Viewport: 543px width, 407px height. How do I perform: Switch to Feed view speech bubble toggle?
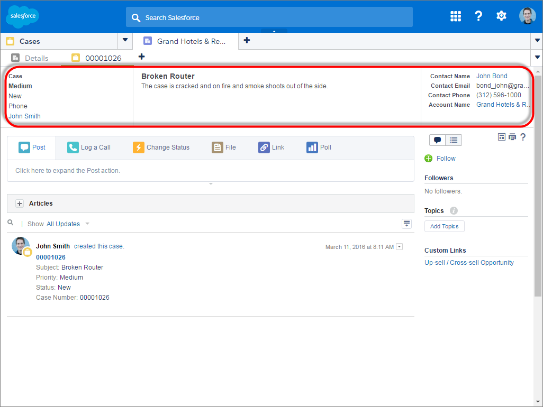437,140
